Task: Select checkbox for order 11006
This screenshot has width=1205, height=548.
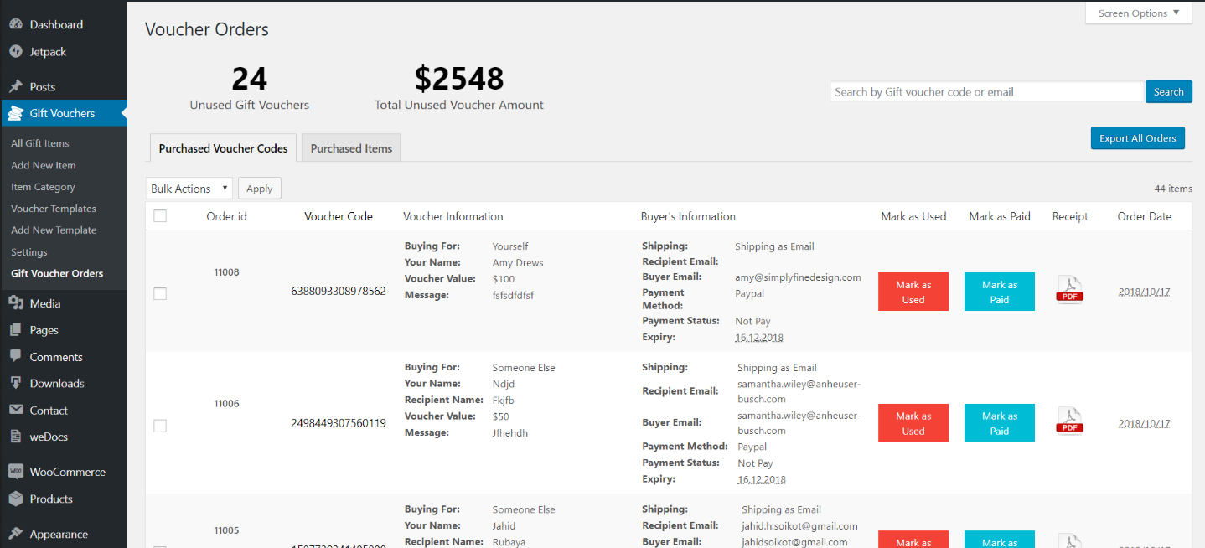Action: [160, 426]
